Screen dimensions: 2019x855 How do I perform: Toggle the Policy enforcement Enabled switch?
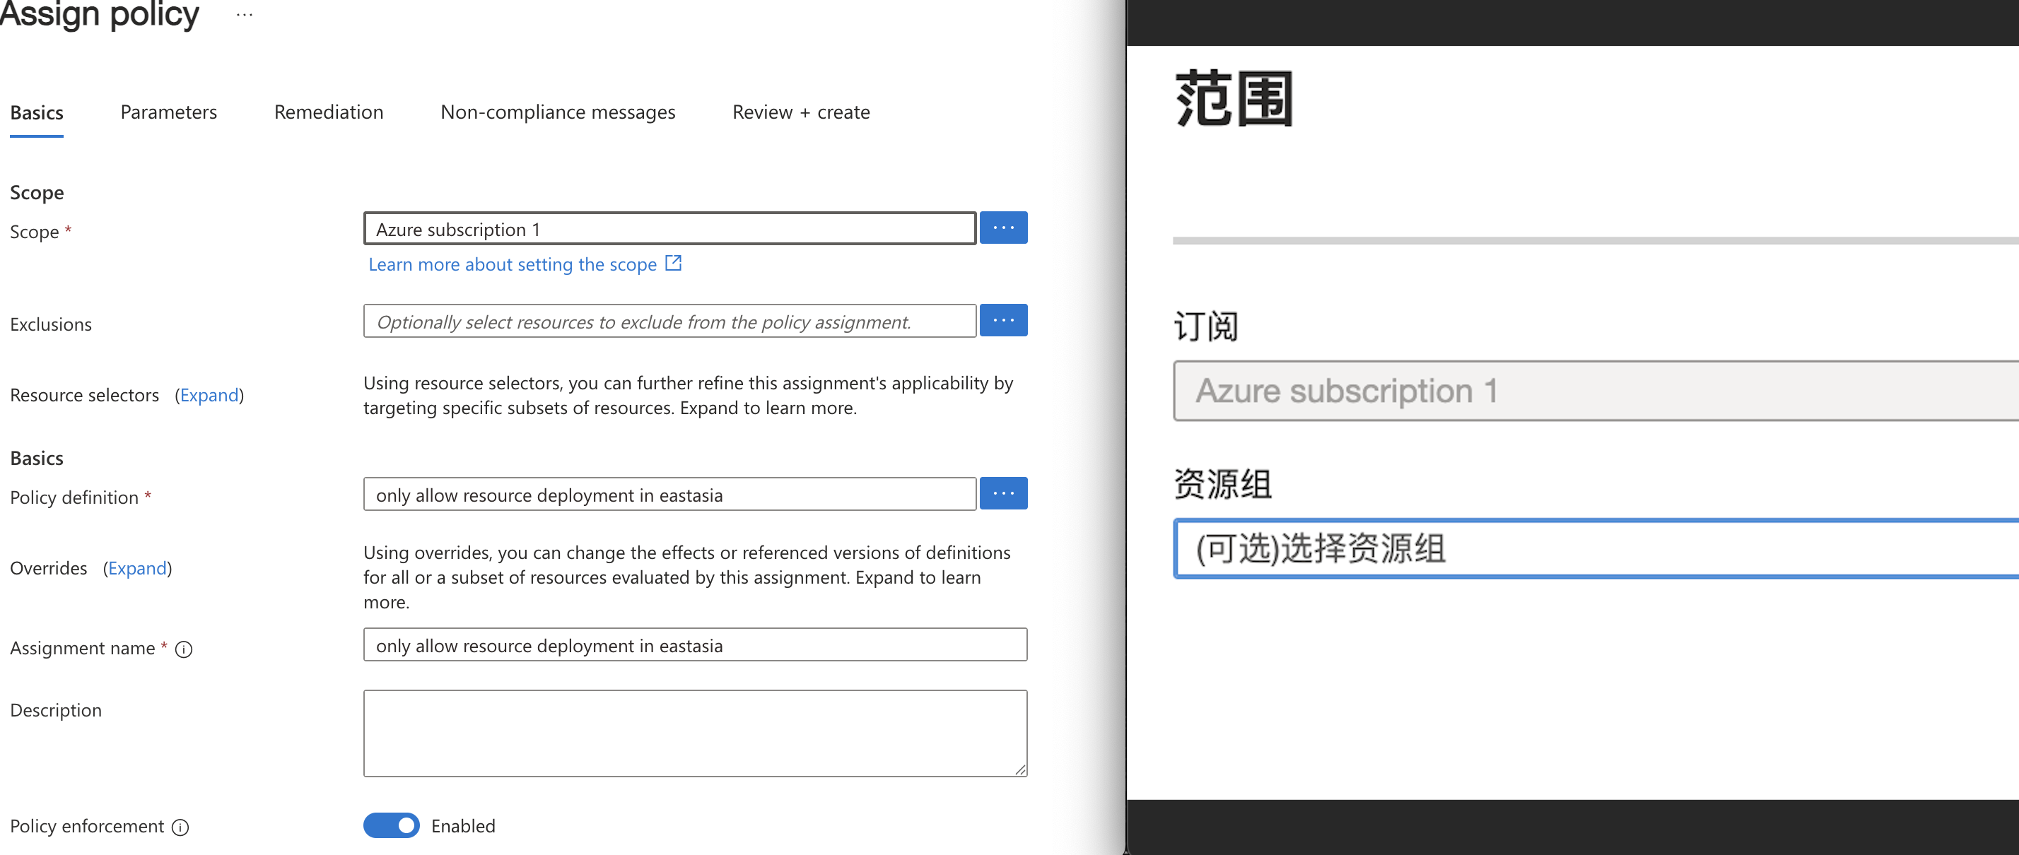click(x=391, y=825)
